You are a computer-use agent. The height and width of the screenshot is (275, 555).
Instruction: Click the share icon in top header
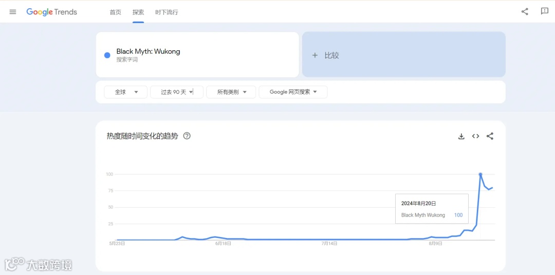click(x=525, y=12)
